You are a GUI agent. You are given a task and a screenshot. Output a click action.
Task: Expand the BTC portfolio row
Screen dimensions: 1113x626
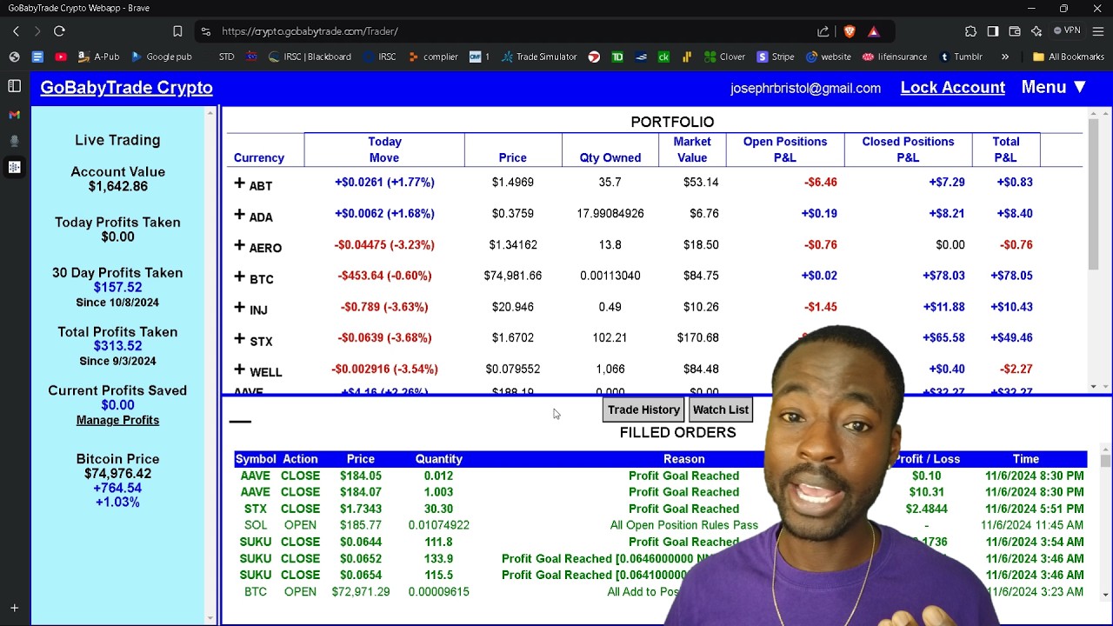point(240,277)
